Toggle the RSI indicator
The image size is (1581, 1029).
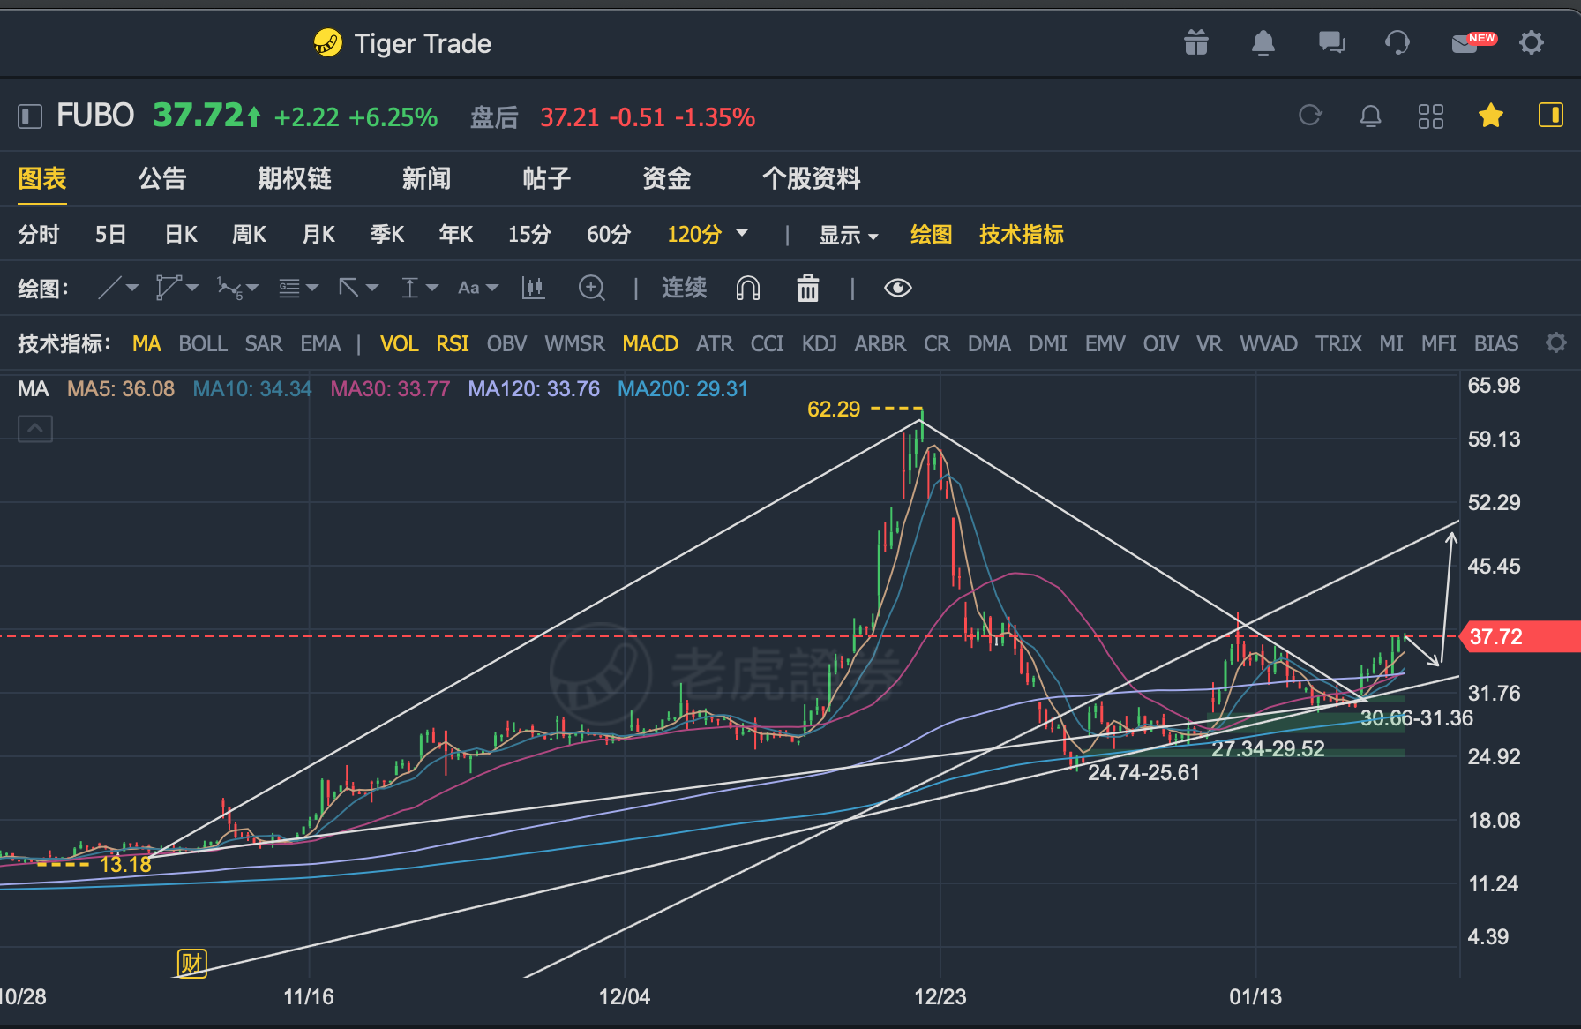[453, 343]
